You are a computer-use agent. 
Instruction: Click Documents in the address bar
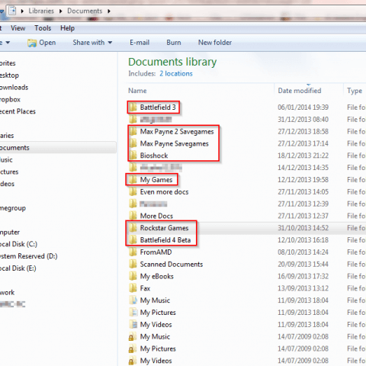pos(85,11)
